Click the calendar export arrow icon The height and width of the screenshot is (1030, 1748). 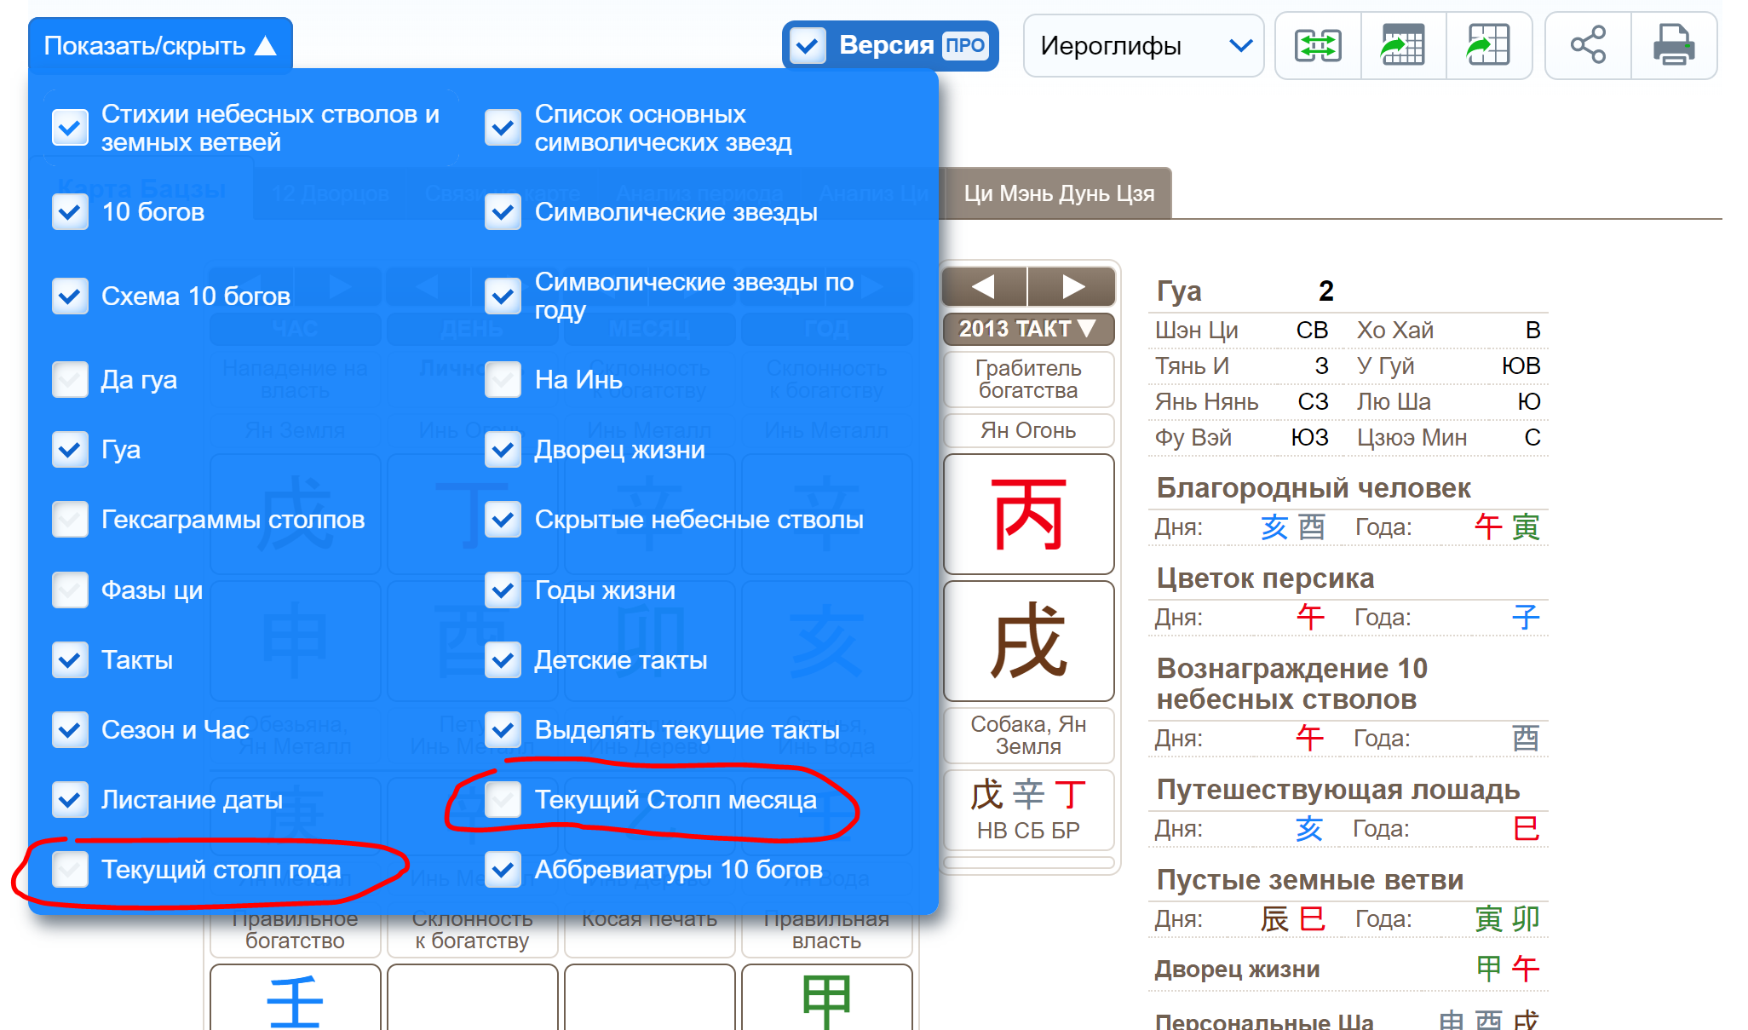[x=1403, y=46]
